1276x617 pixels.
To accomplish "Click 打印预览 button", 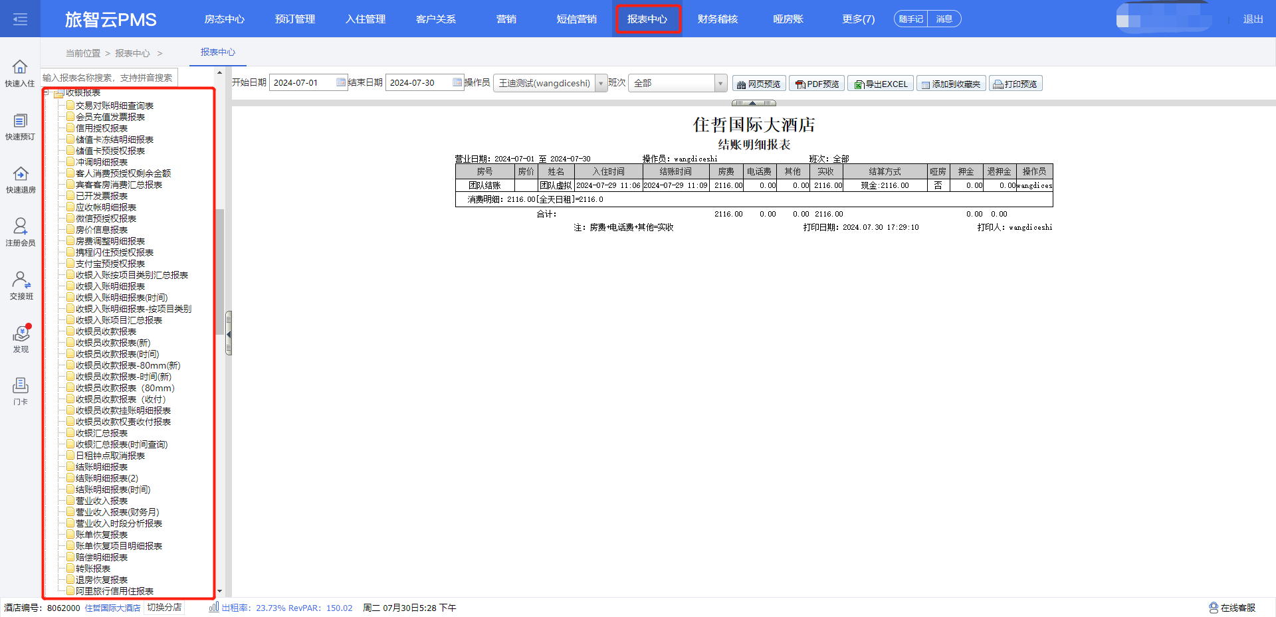I will [1015, 84].
